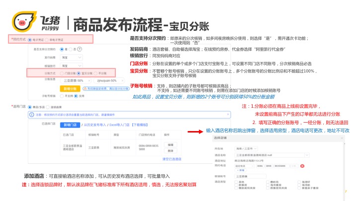Select 不分账 split method

pos(95,73)
